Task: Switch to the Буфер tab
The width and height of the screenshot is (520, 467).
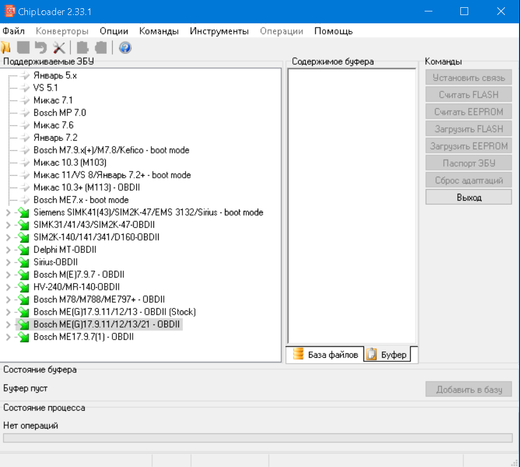Action: click(387, 355)
